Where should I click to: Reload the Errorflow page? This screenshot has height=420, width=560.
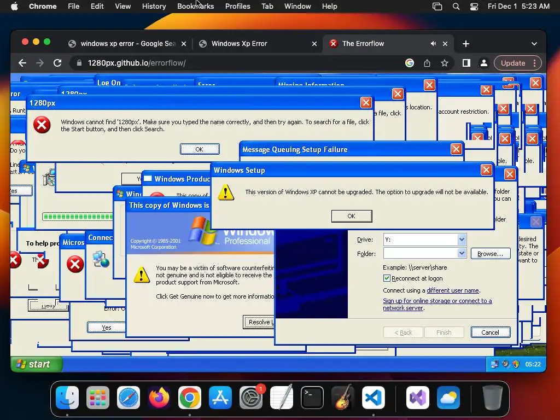click(57, 63)
